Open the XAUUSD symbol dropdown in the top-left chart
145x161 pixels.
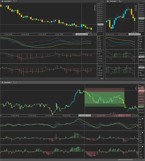point(8,1)
